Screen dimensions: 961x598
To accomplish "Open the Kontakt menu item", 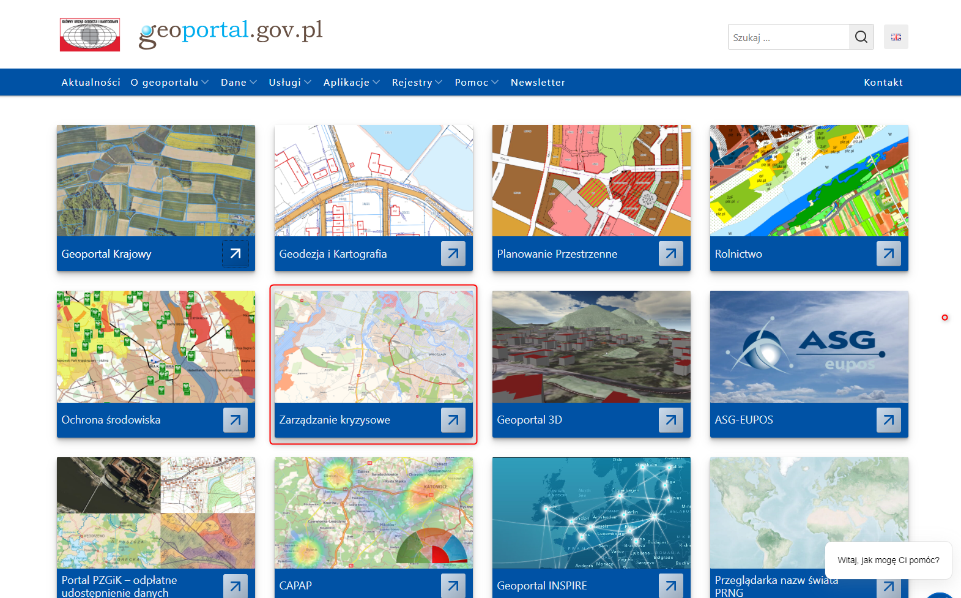I will [x=883, y=82].
